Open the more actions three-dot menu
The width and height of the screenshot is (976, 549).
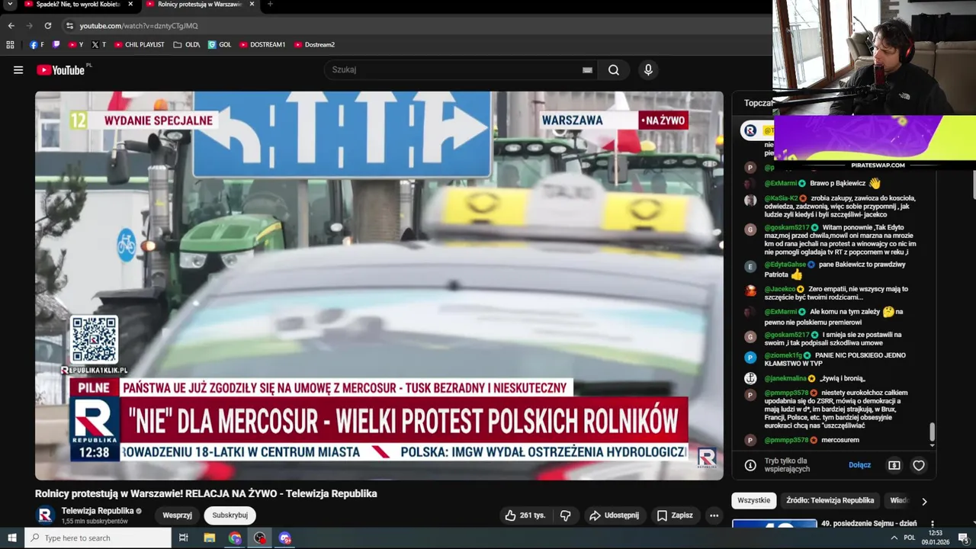click(714, 515)
